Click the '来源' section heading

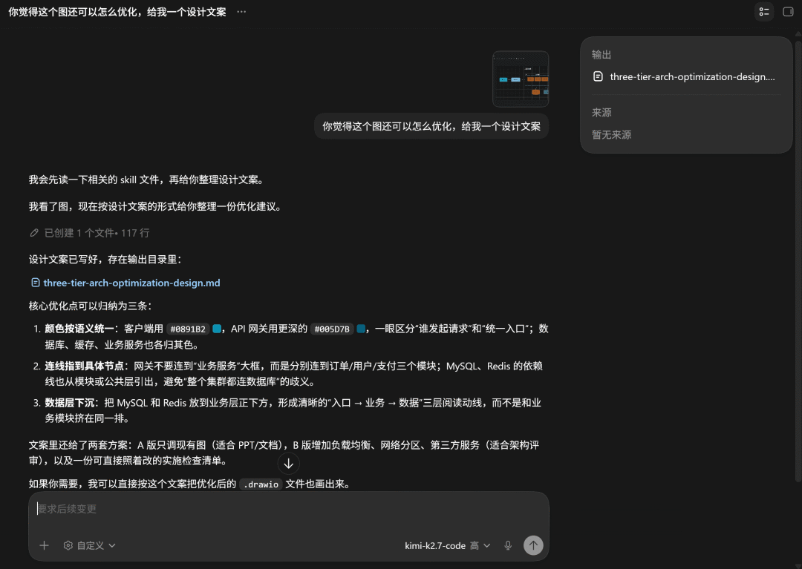coord(601,112)
